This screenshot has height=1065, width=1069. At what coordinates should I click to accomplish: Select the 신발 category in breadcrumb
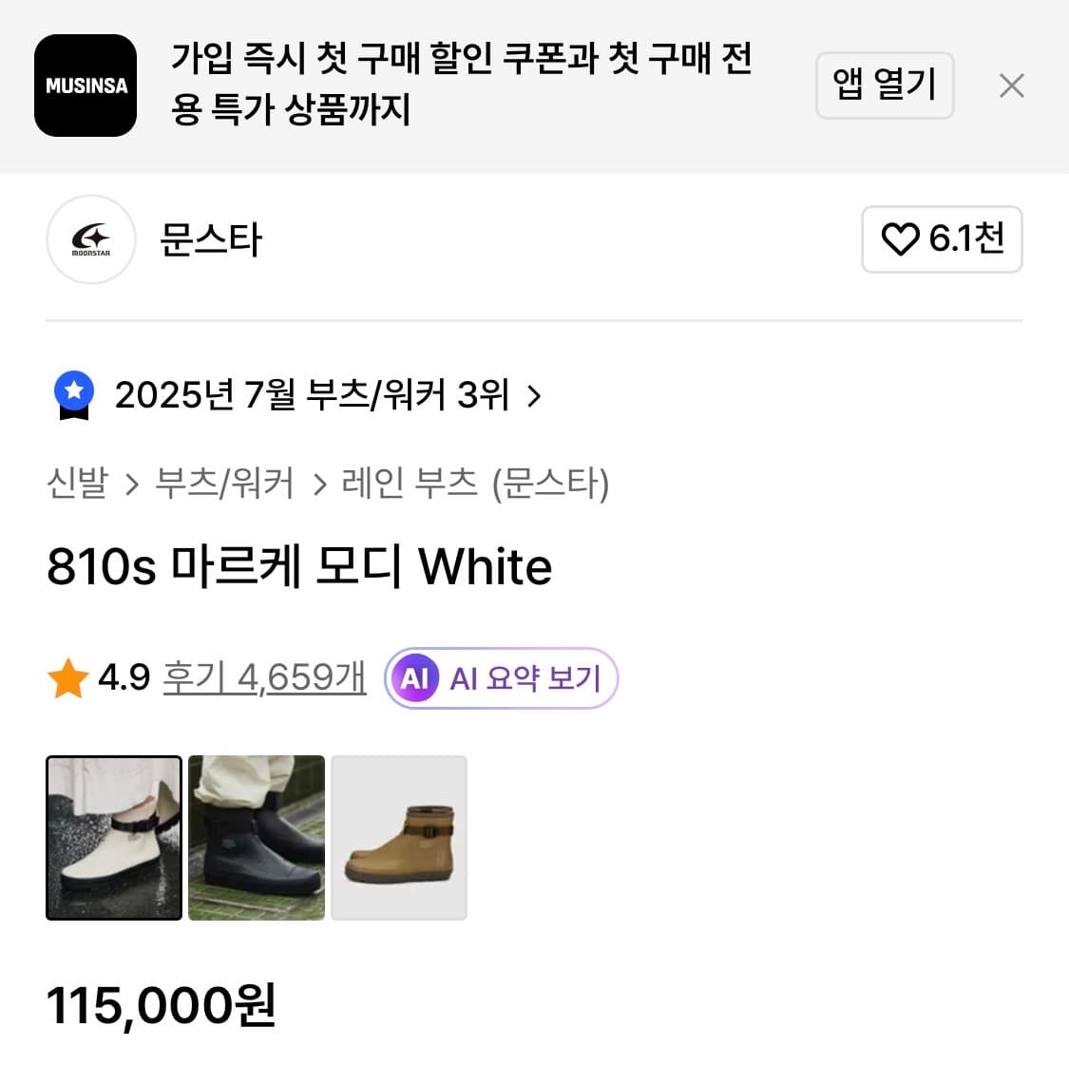point(78,484)
